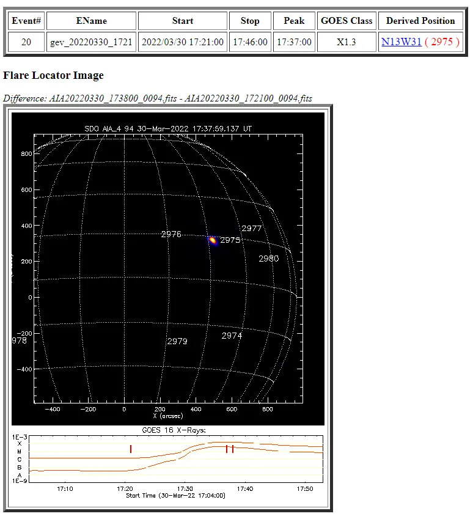473x519 pixels.
Task: Open the N13W31 derived position link
Action: [401, 42]
